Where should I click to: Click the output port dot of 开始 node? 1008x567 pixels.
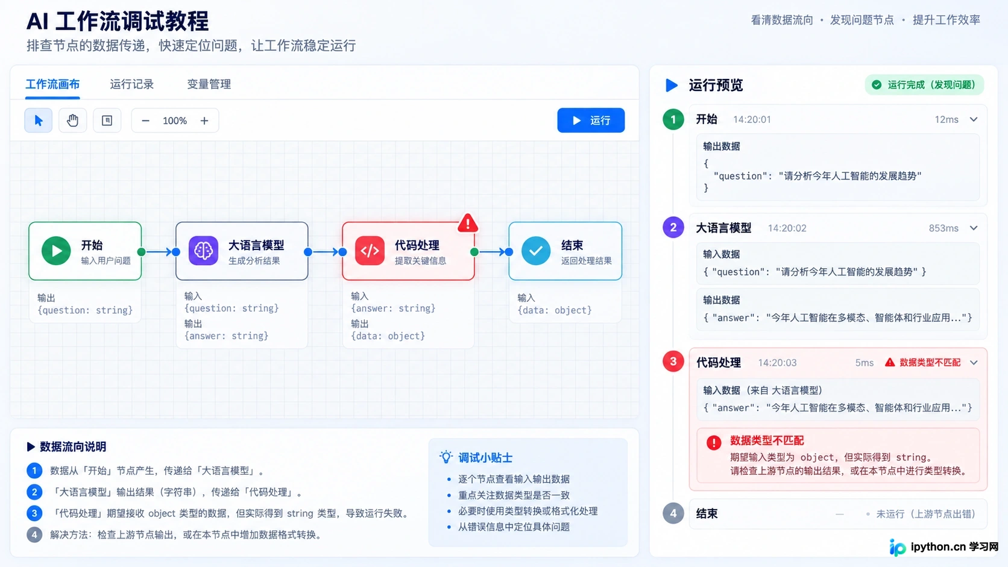[141, 252]
